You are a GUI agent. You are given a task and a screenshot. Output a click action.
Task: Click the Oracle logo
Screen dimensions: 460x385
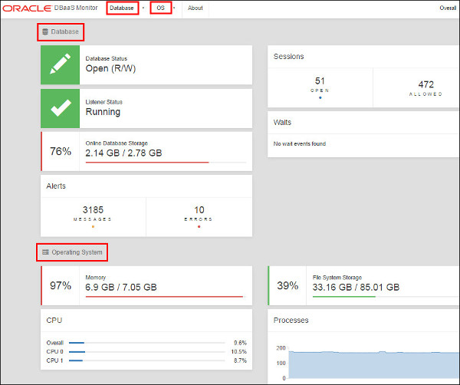click(x=27, y=8)
